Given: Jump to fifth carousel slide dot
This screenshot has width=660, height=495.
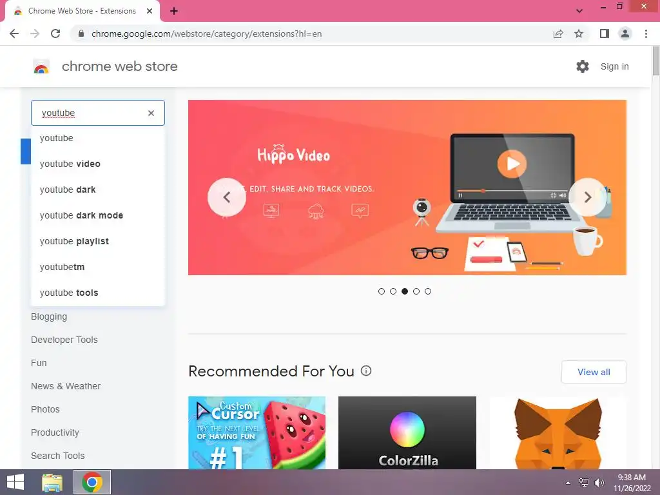Looking at the screenshot, I should (x=428, y=291).
